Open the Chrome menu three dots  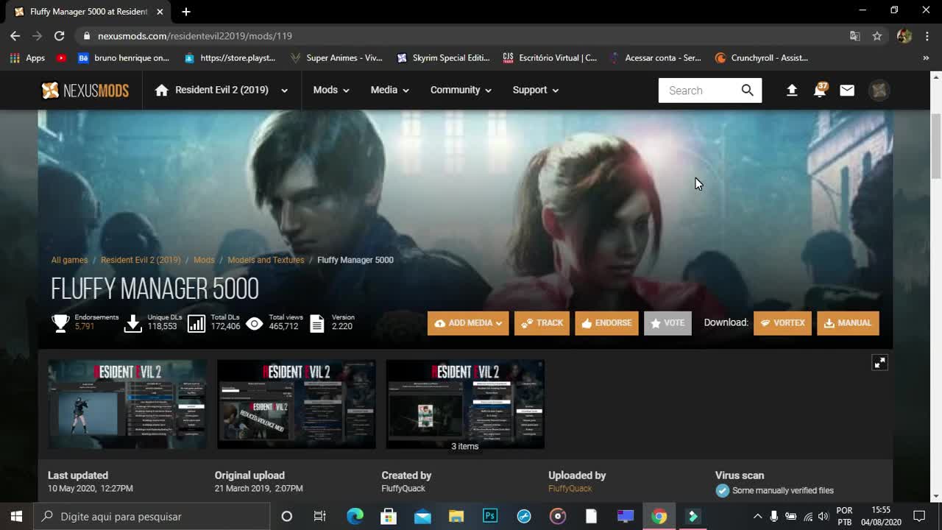tap(926, 35)
